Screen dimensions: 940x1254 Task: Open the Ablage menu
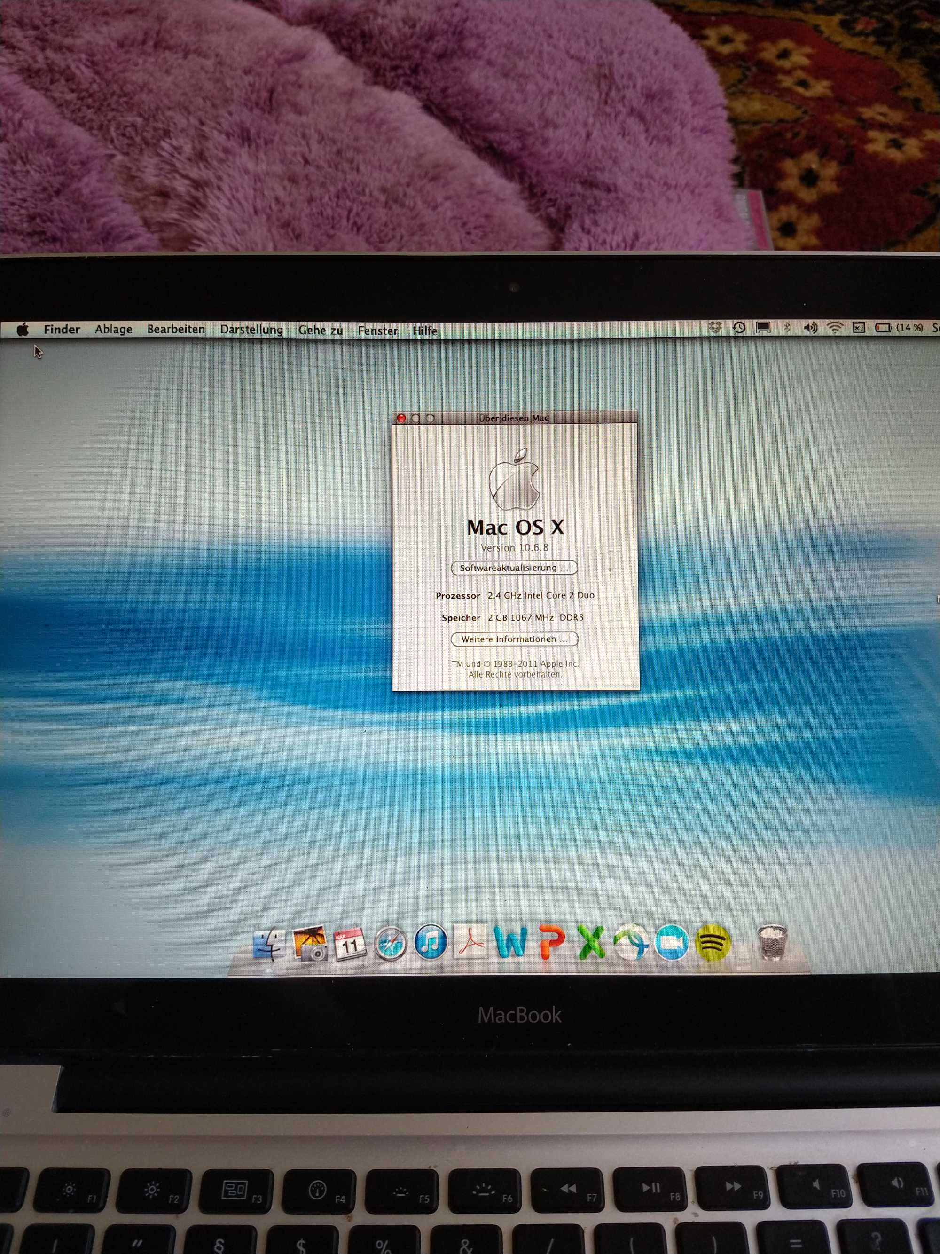[113, 330]
